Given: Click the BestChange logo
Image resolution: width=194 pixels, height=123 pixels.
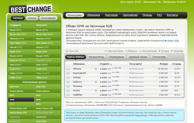Looking at the screenshot, I should click(31, 9).
